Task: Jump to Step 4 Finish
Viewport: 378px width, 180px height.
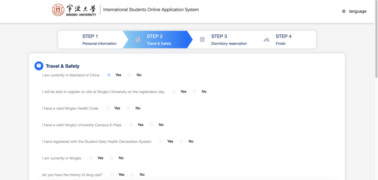Action: [x=283, y=40]
